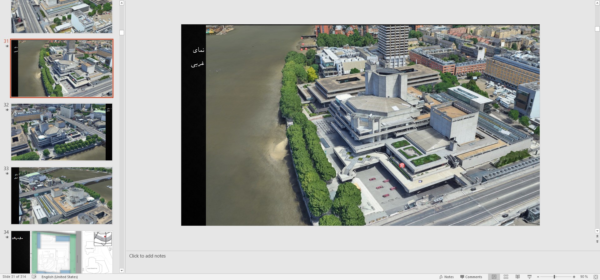Open Reading View from status bar
The image size is (600, 280).
517,277
